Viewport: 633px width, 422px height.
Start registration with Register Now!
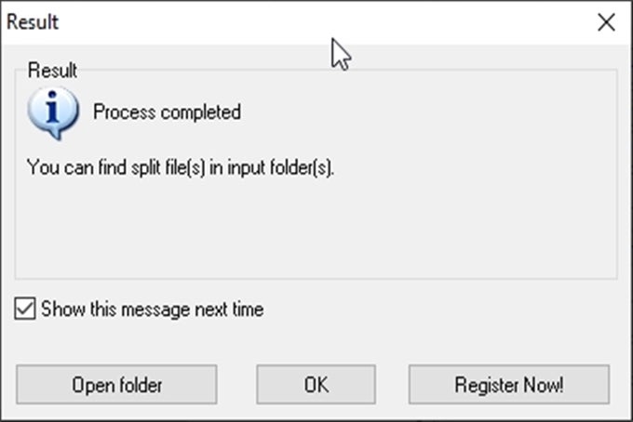508,384
